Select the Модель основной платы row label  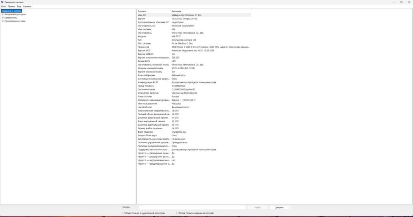point(150,68)
